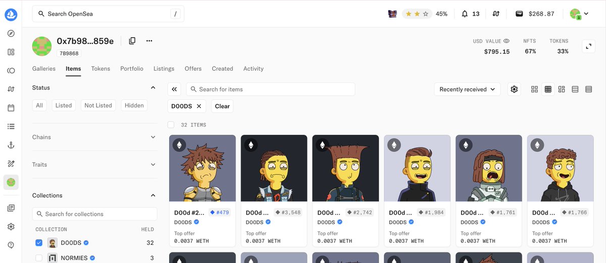Open the wallet balance $268.87
The width and height of the screenshot is (606, 263).
point(535,14)
